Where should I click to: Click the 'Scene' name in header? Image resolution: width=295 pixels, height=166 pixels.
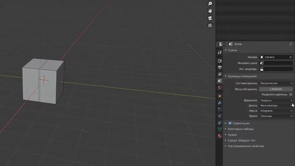pyautogui.click(x=238, y=44)
